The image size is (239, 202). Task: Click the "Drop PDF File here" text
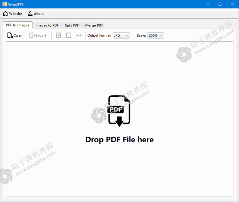(119, 140)
